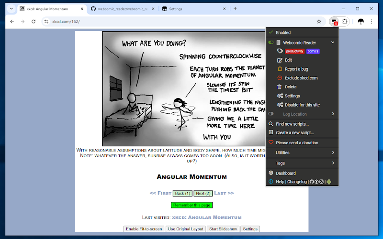
Task: Choose Exclude xkcd.com in menu
Action: coord(302,78)
